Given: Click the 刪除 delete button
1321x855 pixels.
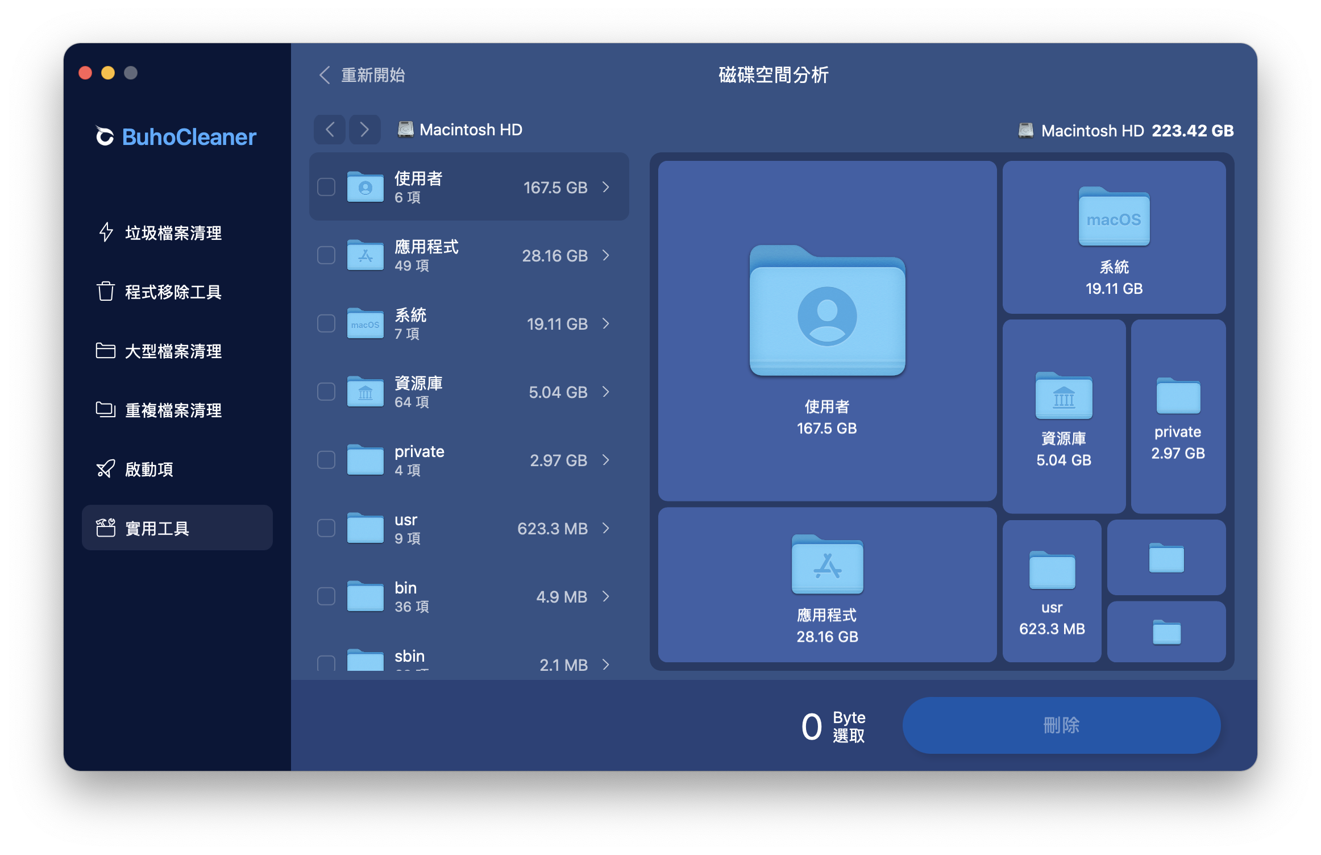Looking at the screenshot, I should (x=1061, y=725).
